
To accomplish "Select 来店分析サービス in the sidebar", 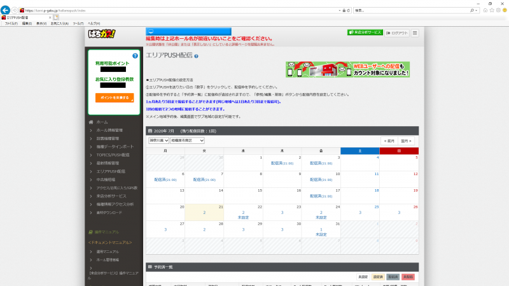I will coord(111,196).
